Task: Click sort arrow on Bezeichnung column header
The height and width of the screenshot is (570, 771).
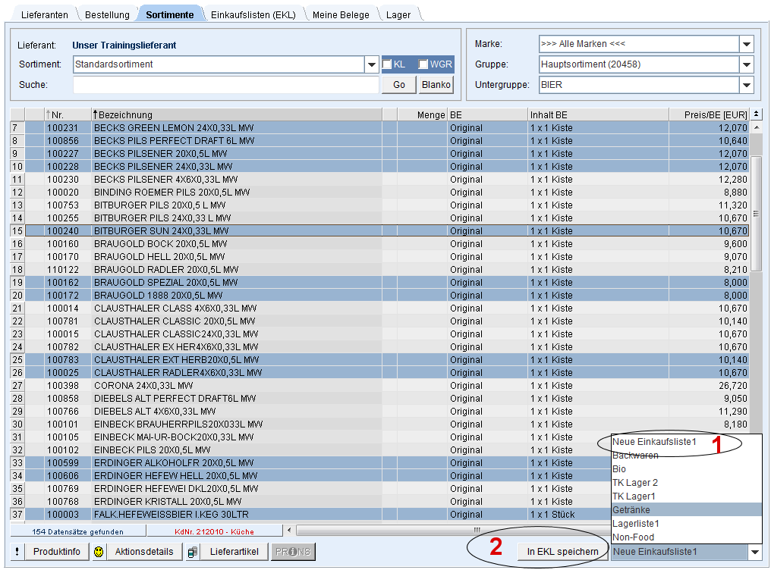Action: (x=96, y=114)
